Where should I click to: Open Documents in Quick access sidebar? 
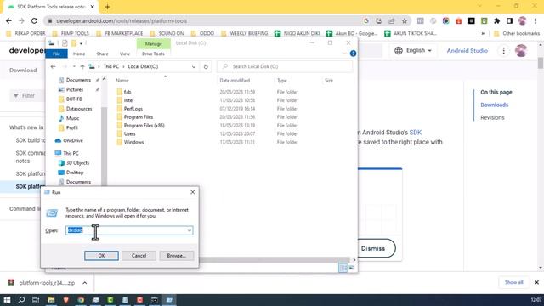78,80
